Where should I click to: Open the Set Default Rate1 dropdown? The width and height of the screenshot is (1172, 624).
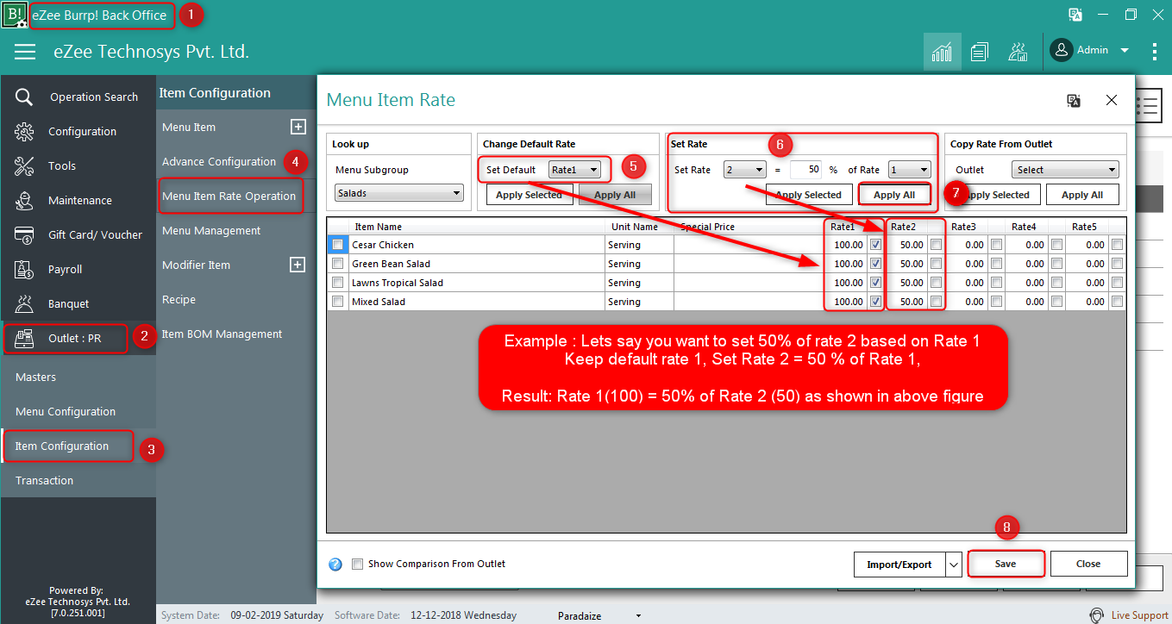[574, 170]
